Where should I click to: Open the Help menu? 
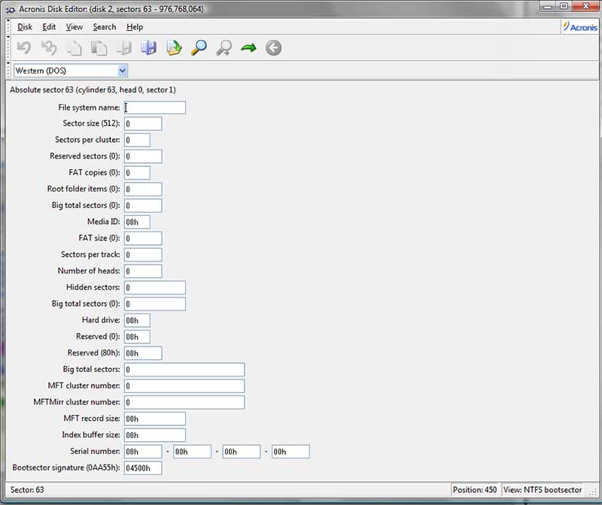(x=135, y=27)
